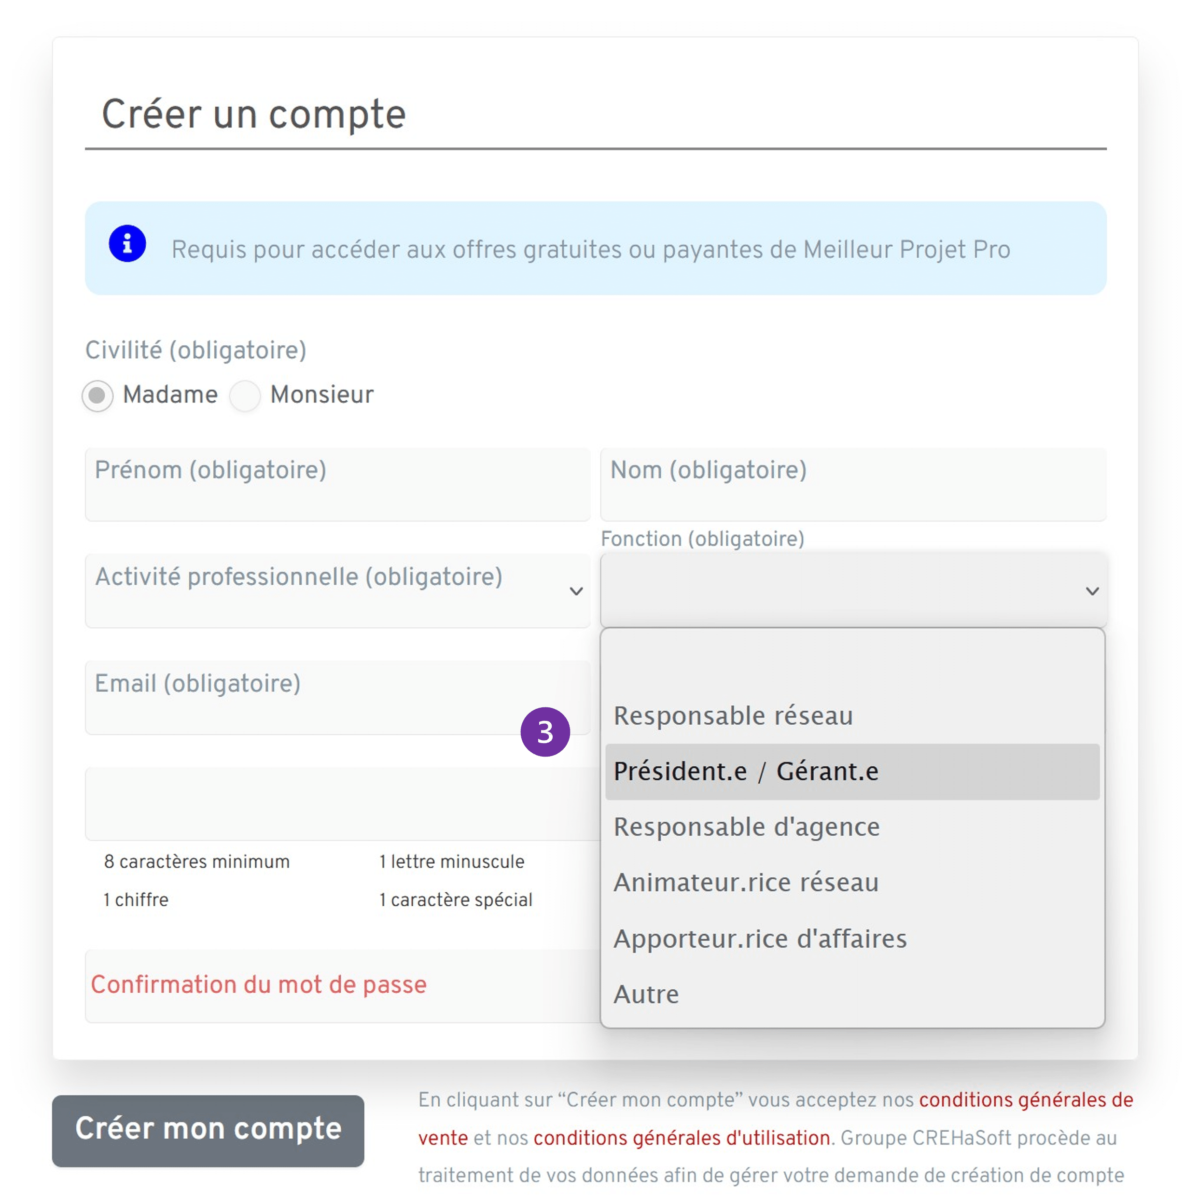
Task: Select Président.e / Gérant.e from the list
Action: (747, 772)
